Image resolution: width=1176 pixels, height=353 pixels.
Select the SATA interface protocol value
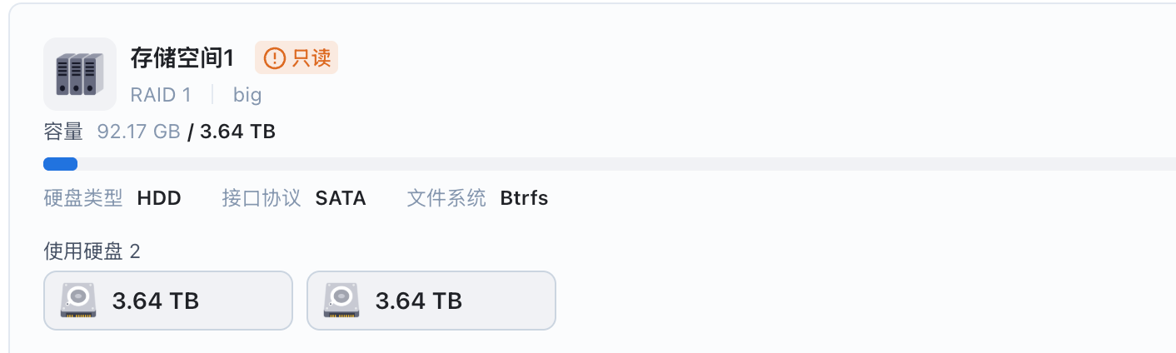coord(341,198)
